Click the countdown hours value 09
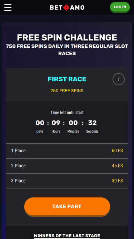This screenshot has width=134, height=239. pos(56,123)
